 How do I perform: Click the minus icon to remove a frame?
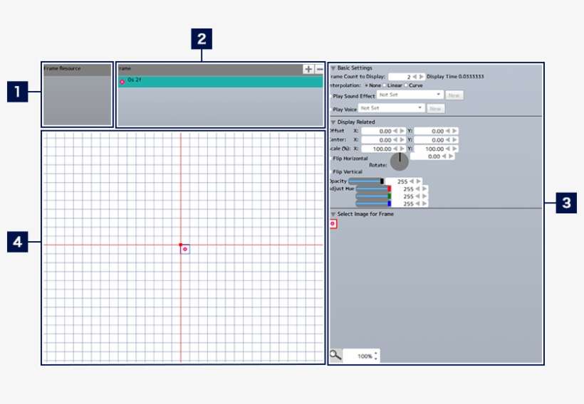[x=319, y=69]
